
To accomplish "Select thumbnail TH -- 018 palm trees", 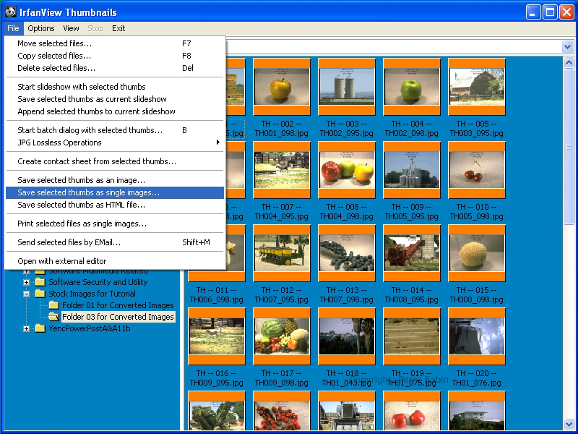I will 347,336.
